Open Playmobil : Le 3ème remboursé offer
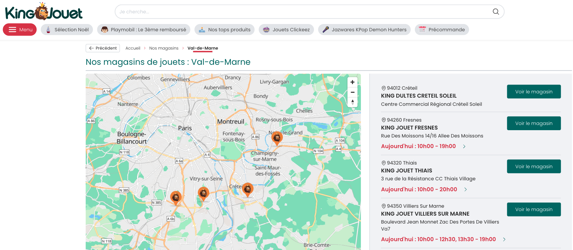This screenshot has height=250, width=573. 144,30
